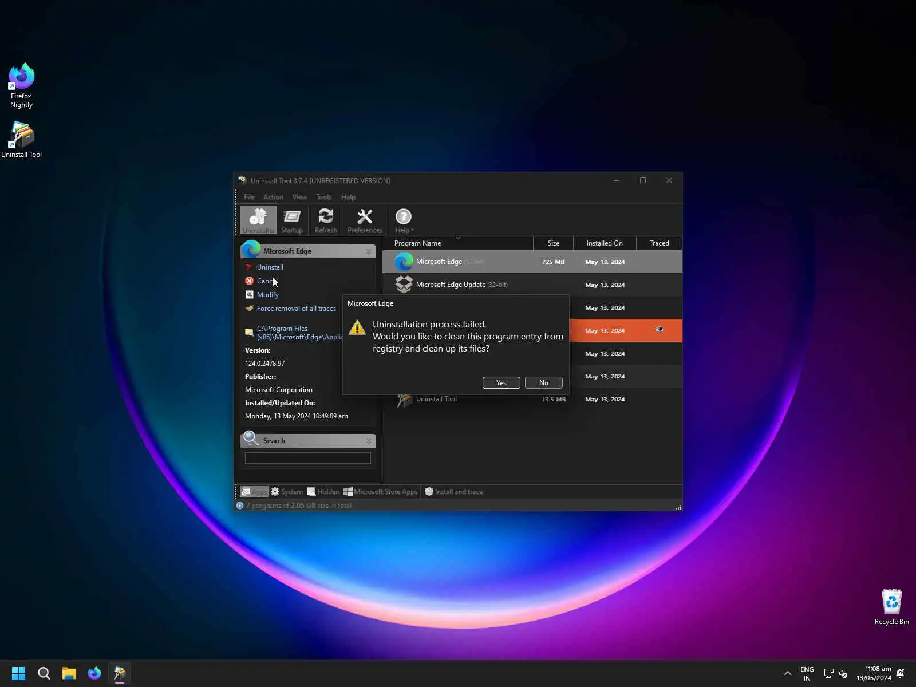916x687 pixels.
Task: Switch to the Apps tab
Action: (x=254, y=492)
